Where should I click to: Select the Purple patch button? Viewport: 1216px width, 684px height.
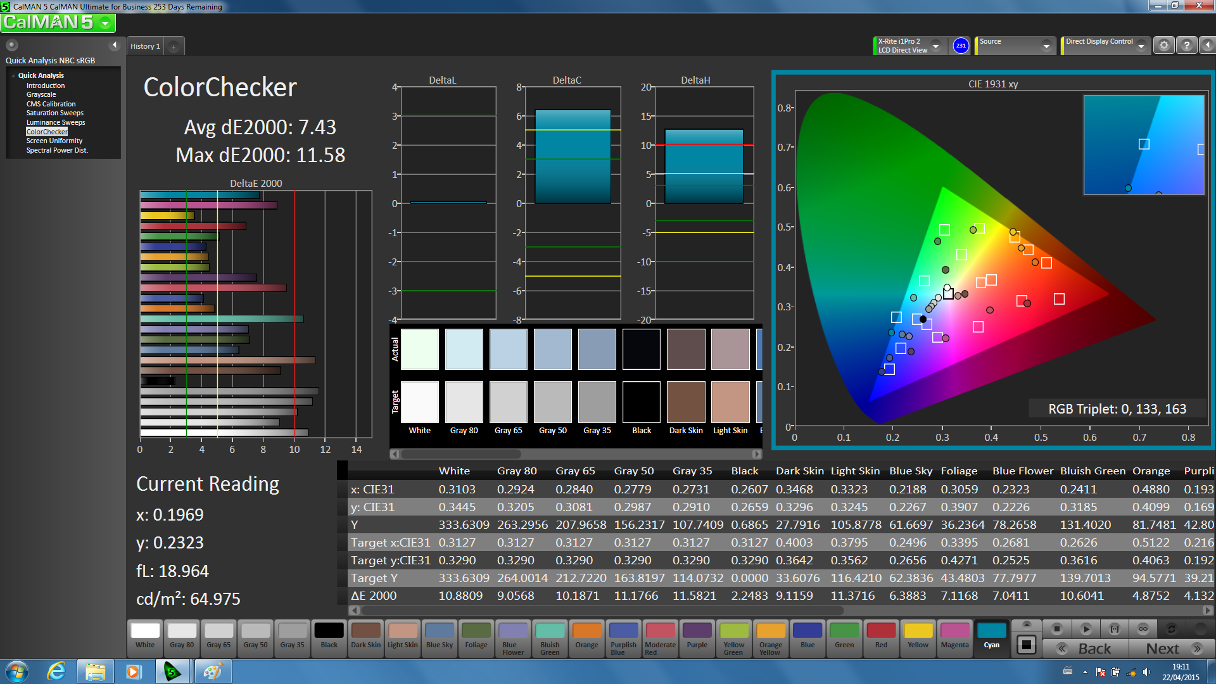(697, 637)
